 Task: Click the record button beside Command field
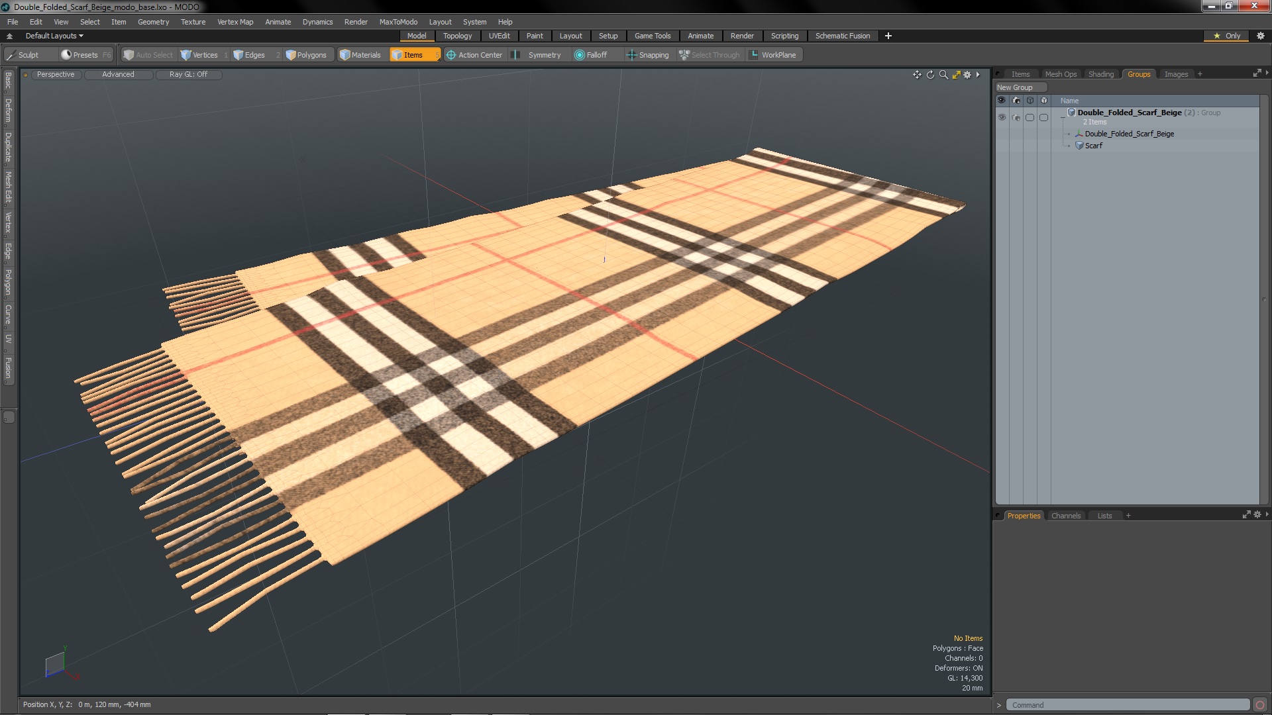tap(1260, 705)
